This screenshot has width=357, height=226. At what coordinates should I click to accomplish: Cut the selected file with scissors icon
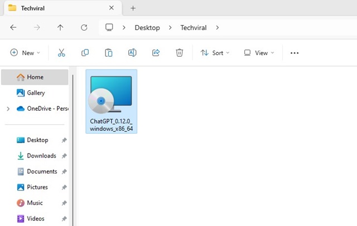(x=61, y=53)
